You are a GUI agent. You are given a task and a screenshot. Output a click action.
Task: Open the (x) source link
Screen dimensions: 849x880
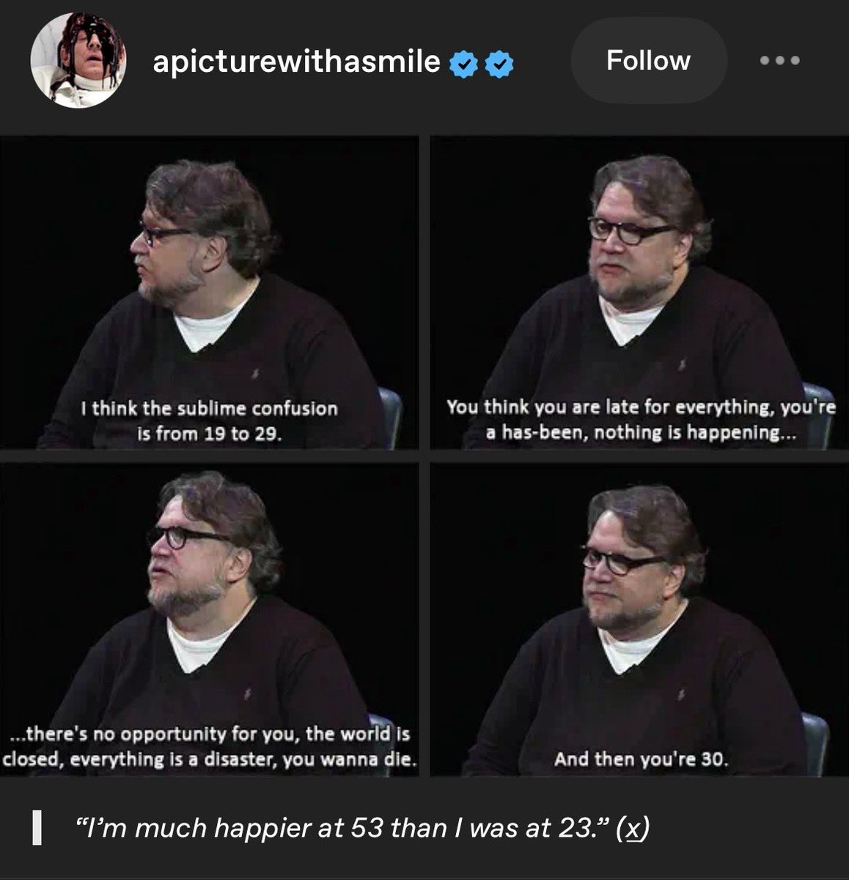633,828
